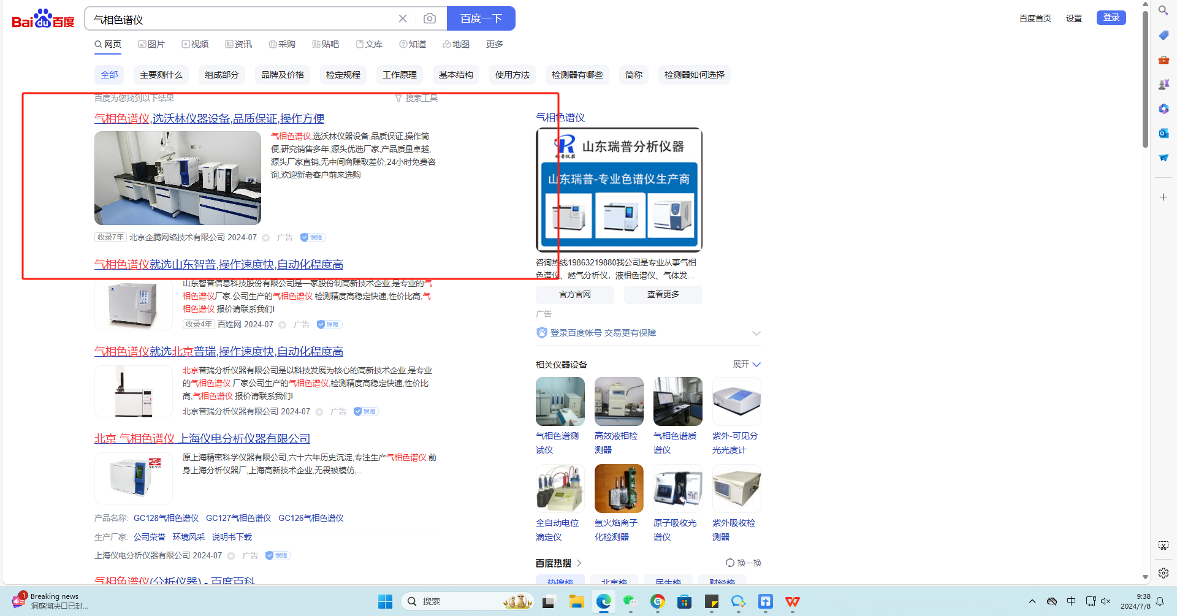Open the 就选北京普瑞 result title
Viewport: 1177px width, 616px height.
coord(219,351)
